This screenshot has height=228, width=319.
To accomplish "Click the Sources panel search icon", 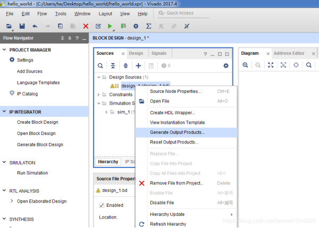I will point(100,66).
